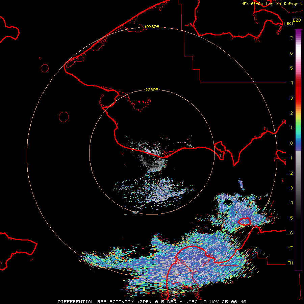
Task: Click the 0 value on color scale
Action: pos(292,143)
